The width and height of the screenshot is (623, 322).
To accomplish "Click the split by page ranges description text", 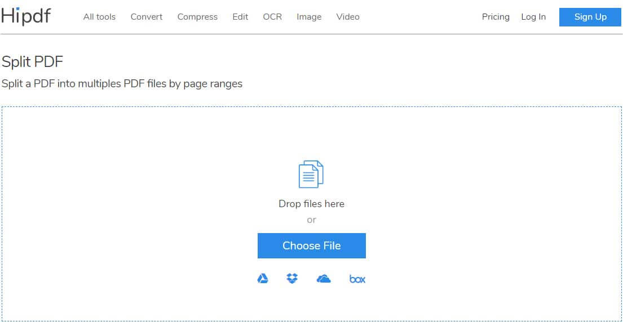I will (122, 84).
